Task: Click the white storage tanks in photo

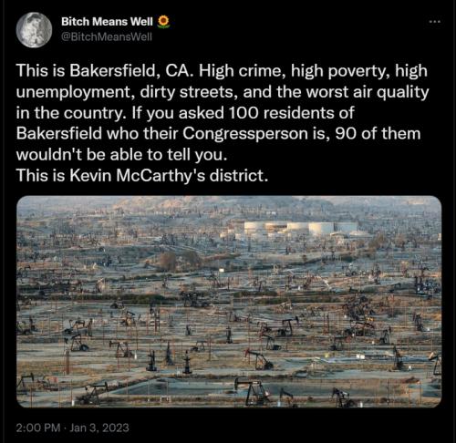Action: pos(299,229)
